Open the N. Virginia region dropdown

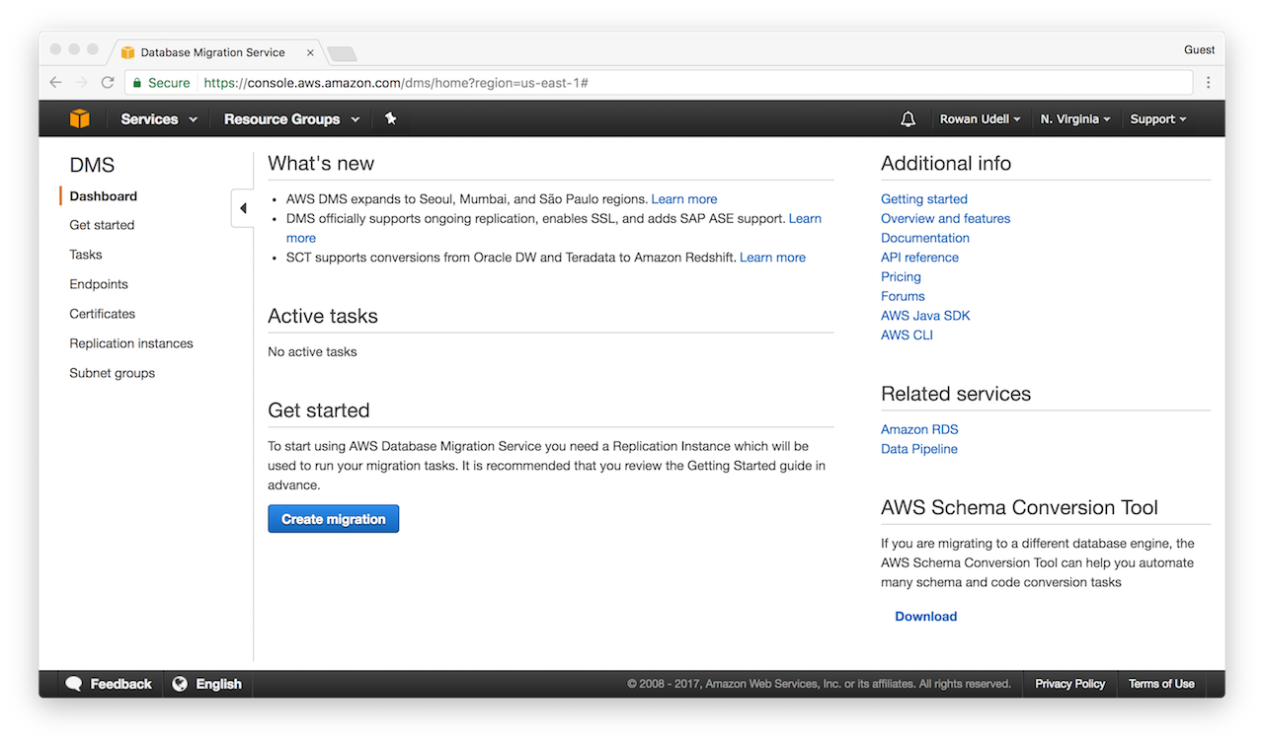click(1075, 118)
